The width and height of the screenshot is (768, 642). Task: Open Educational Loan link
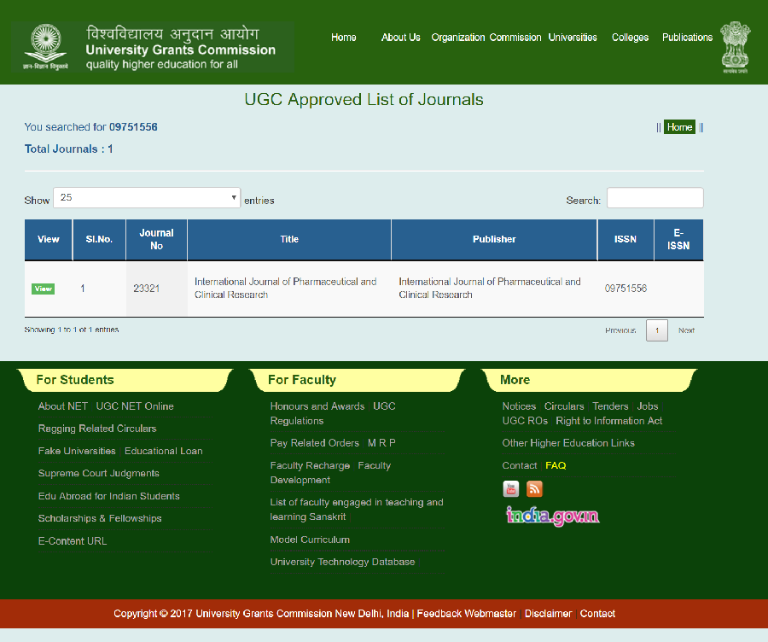[164, 451]
